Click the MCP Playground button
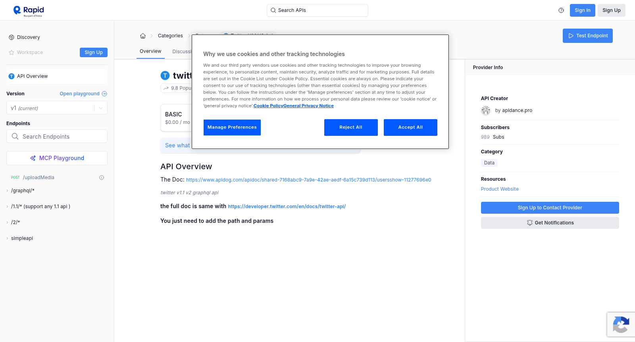This screenshot has height=342, width=635. click(x=57, y=158)
